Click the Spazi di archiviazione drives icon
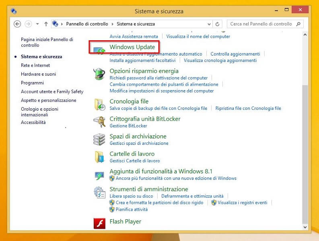Screen dimensions: 319x241 coord(99,139)
